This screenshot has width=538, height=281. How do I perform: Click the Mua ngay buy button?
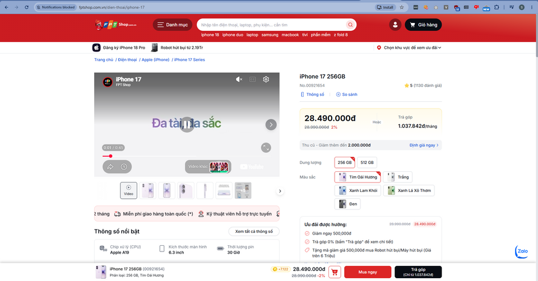pyautogui.click(x=368, y=272)
